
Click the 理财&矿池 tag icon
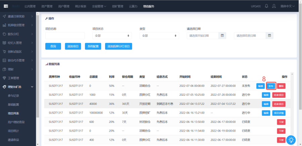tap(4, 87)
